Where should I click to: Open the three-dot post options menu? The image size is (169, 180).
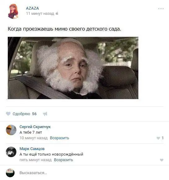point(161,9)
